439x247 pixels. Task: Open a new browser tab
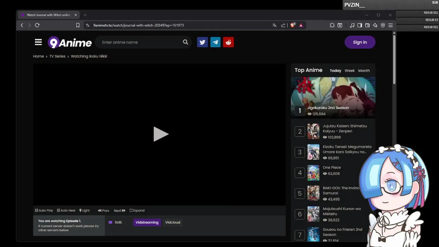(x=85, y=15)
